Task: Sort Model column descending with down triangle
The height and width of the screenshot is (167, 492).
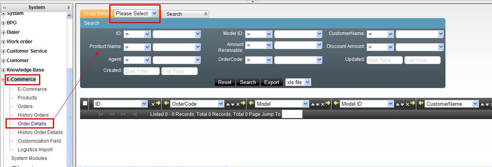Action: (318, 104)
